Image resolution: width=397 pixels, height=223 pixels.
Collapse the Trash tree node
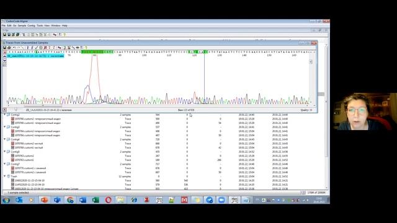point(4,177)
